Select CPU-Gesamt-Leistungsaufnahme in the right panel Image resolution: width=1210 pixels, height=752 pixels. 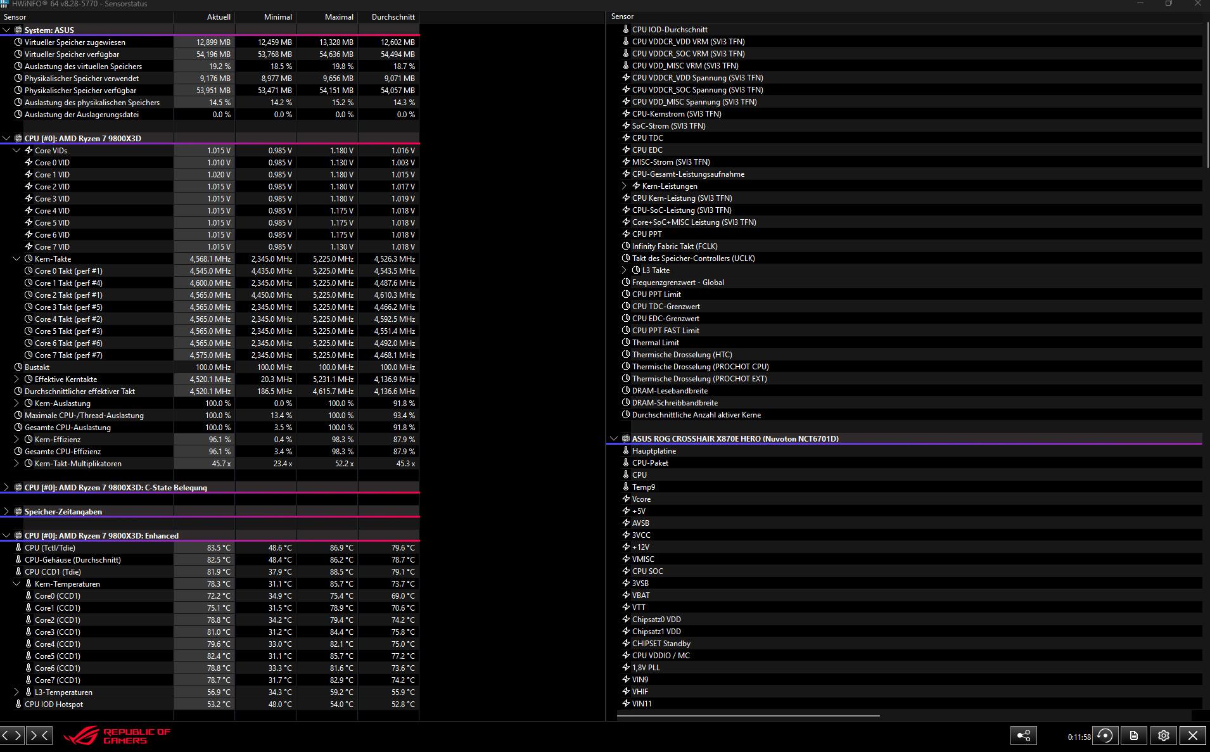(905, 174)
